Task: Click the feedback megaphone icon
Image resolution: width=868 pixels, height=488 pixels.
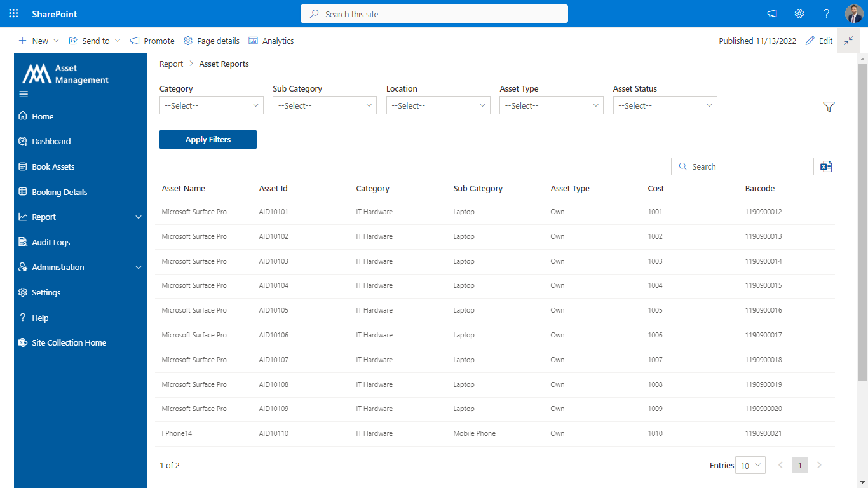Action: [x=771, y=13]
